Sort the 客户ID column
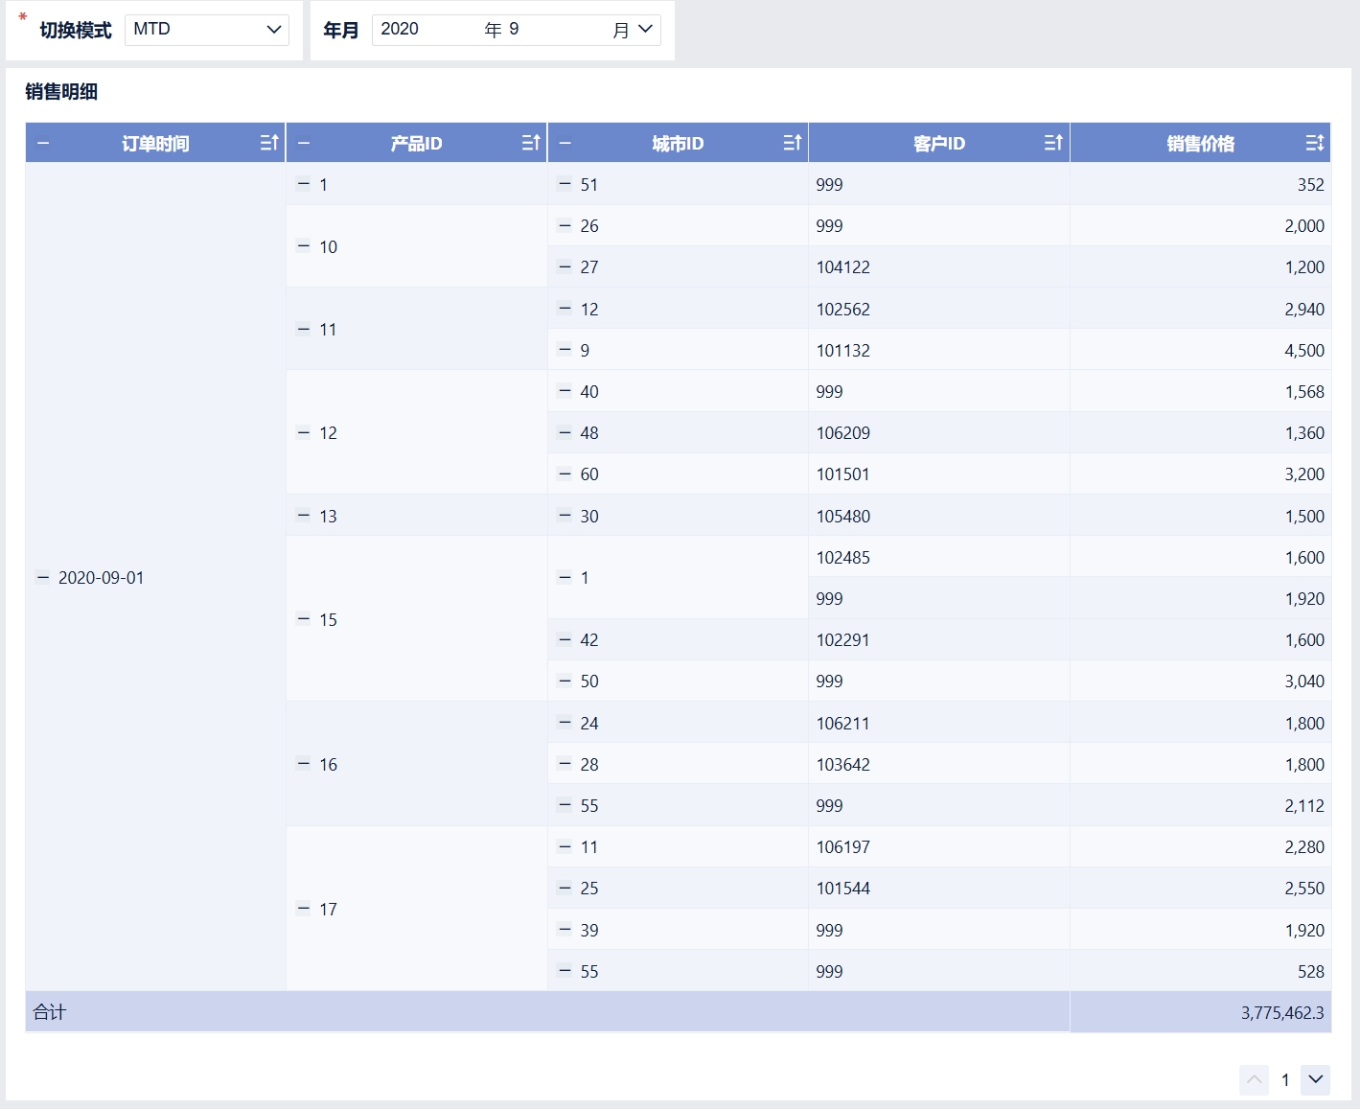Screen dimensions: 1360x1109 1053,143
